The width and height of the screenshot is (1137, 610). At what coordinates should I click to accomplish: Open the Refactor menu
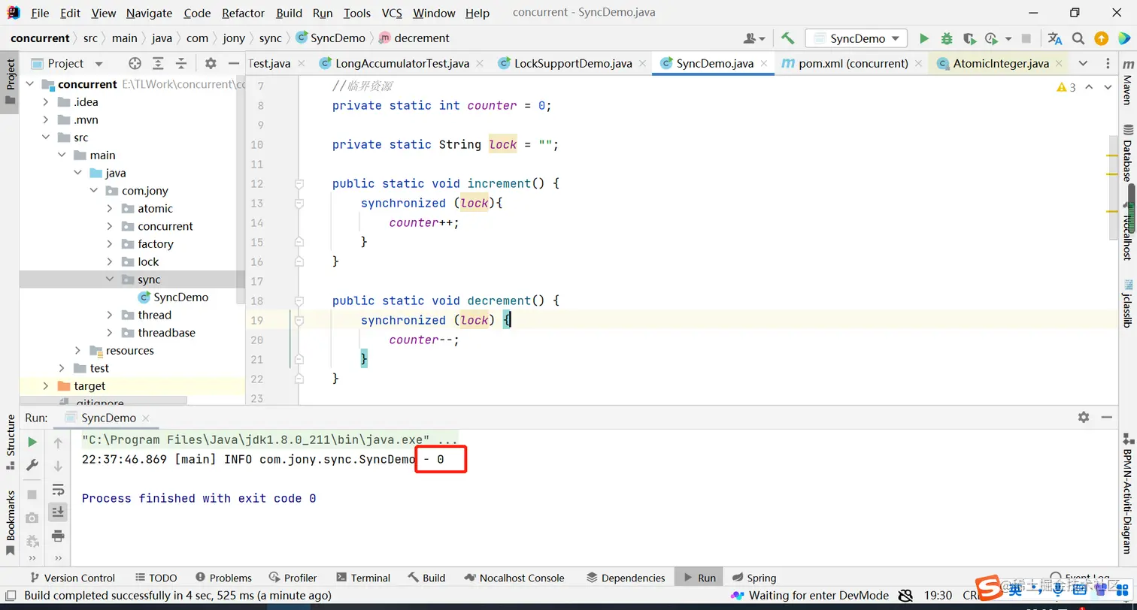tap(243, 13)
